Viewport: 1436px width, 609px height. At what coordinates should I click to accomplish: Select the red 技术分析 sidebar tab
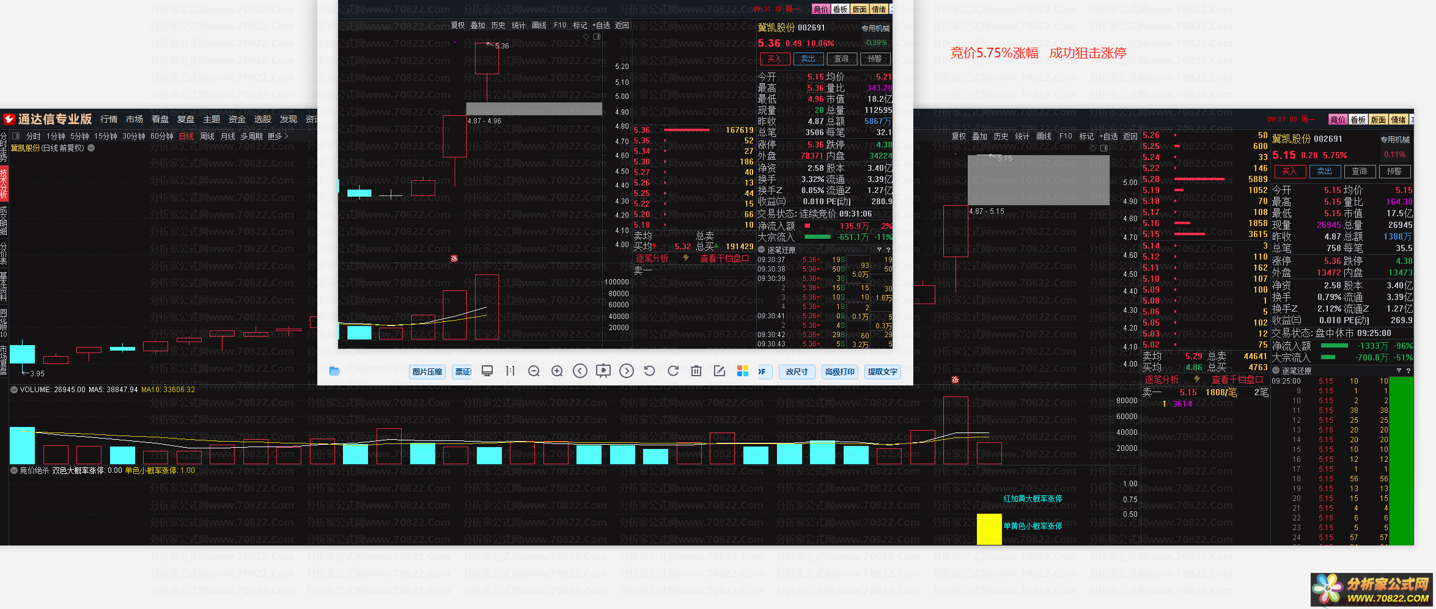(x=4, y=184)
